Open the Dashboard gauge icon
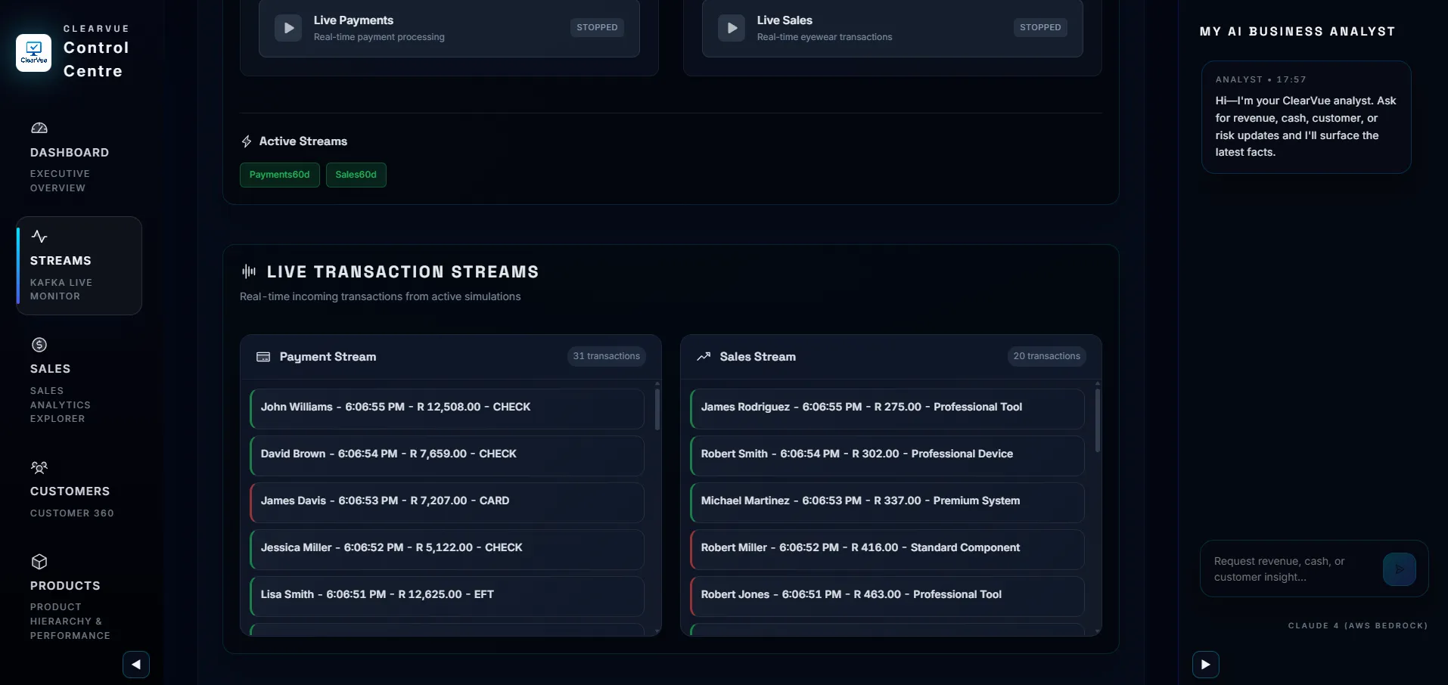 [39, 128]
